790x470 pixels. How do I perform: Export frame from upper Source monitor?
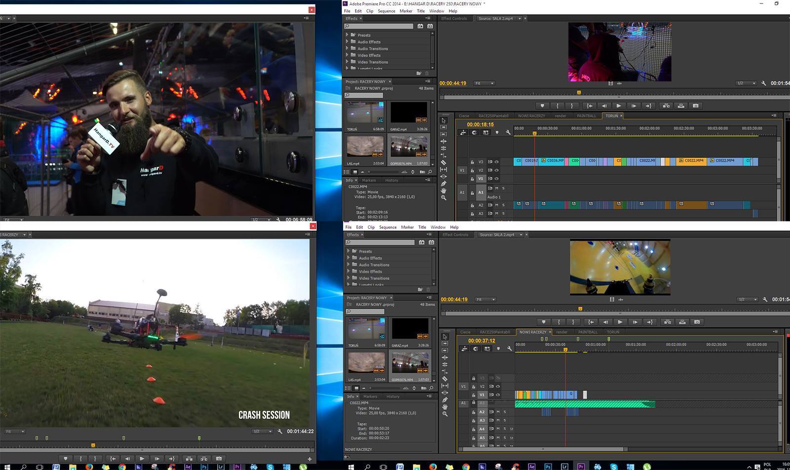click(696, 106)
